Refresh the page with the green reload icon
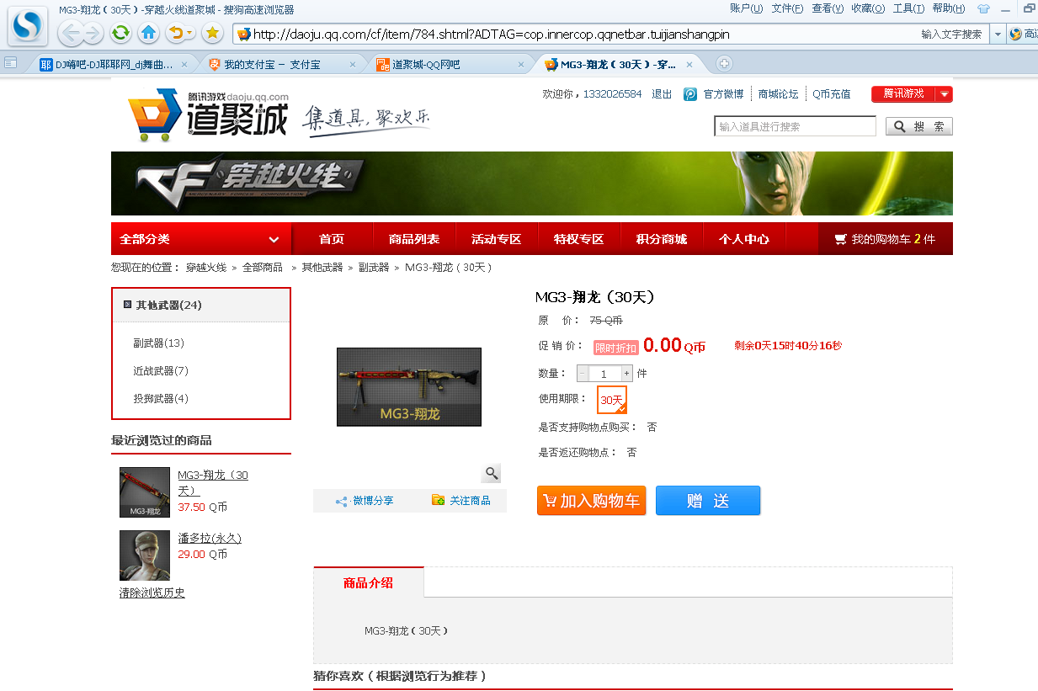This screenshot has height=691, width=1038. (x=121, y=33)
